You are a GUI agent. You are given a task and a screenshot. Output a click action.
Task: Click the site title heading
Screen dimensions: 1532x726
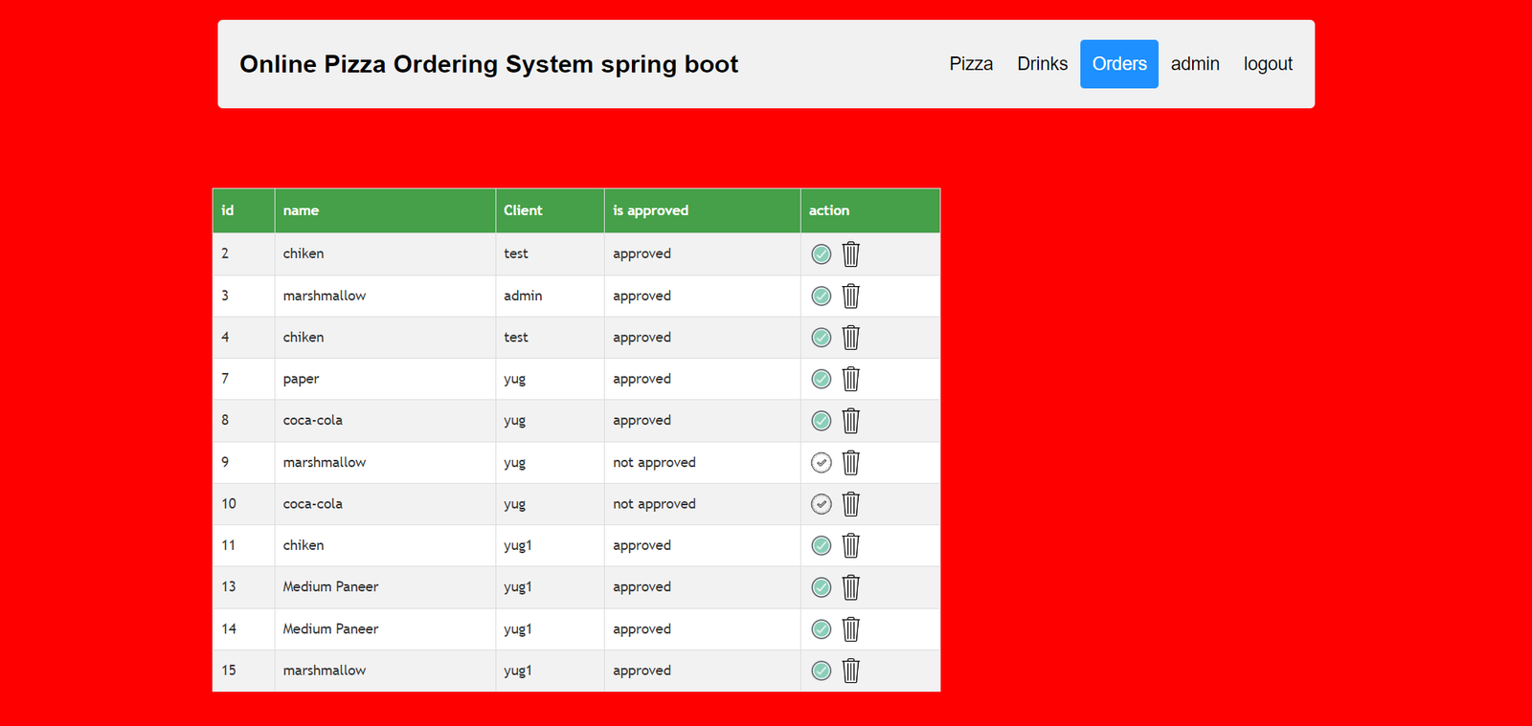488,64
